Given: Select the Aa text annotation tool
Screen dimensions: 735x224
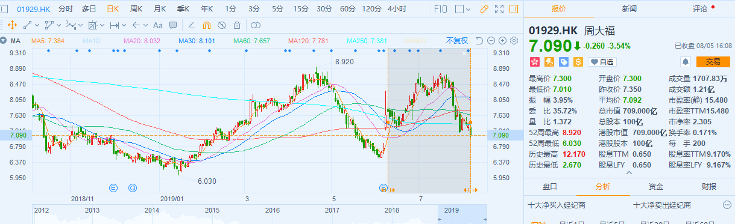Looking at the screenshot, I should tap(158, 25).
